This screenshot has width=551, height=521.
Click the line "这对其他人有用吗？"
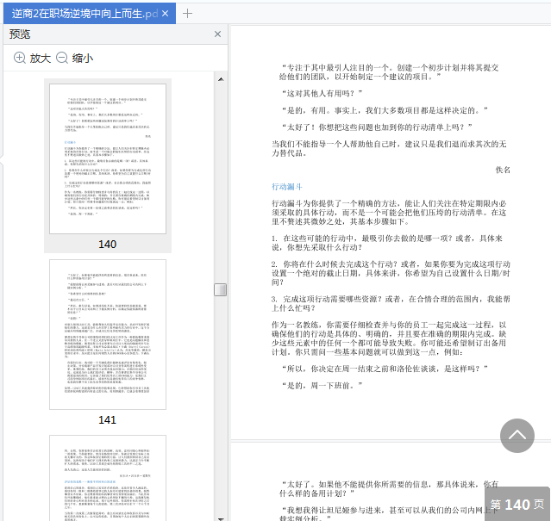[x=322, y=93]
